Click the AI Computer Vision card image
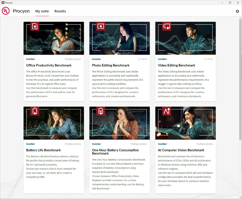The height and width of the screenshot is (199, 242). click(185, 123)
